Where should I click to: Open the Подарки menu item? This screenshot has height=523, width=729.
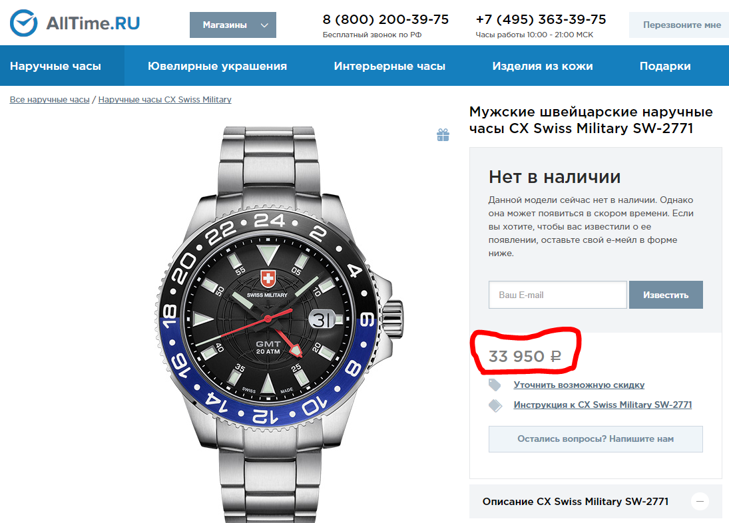pyautogui.click(x=665, y=66)
